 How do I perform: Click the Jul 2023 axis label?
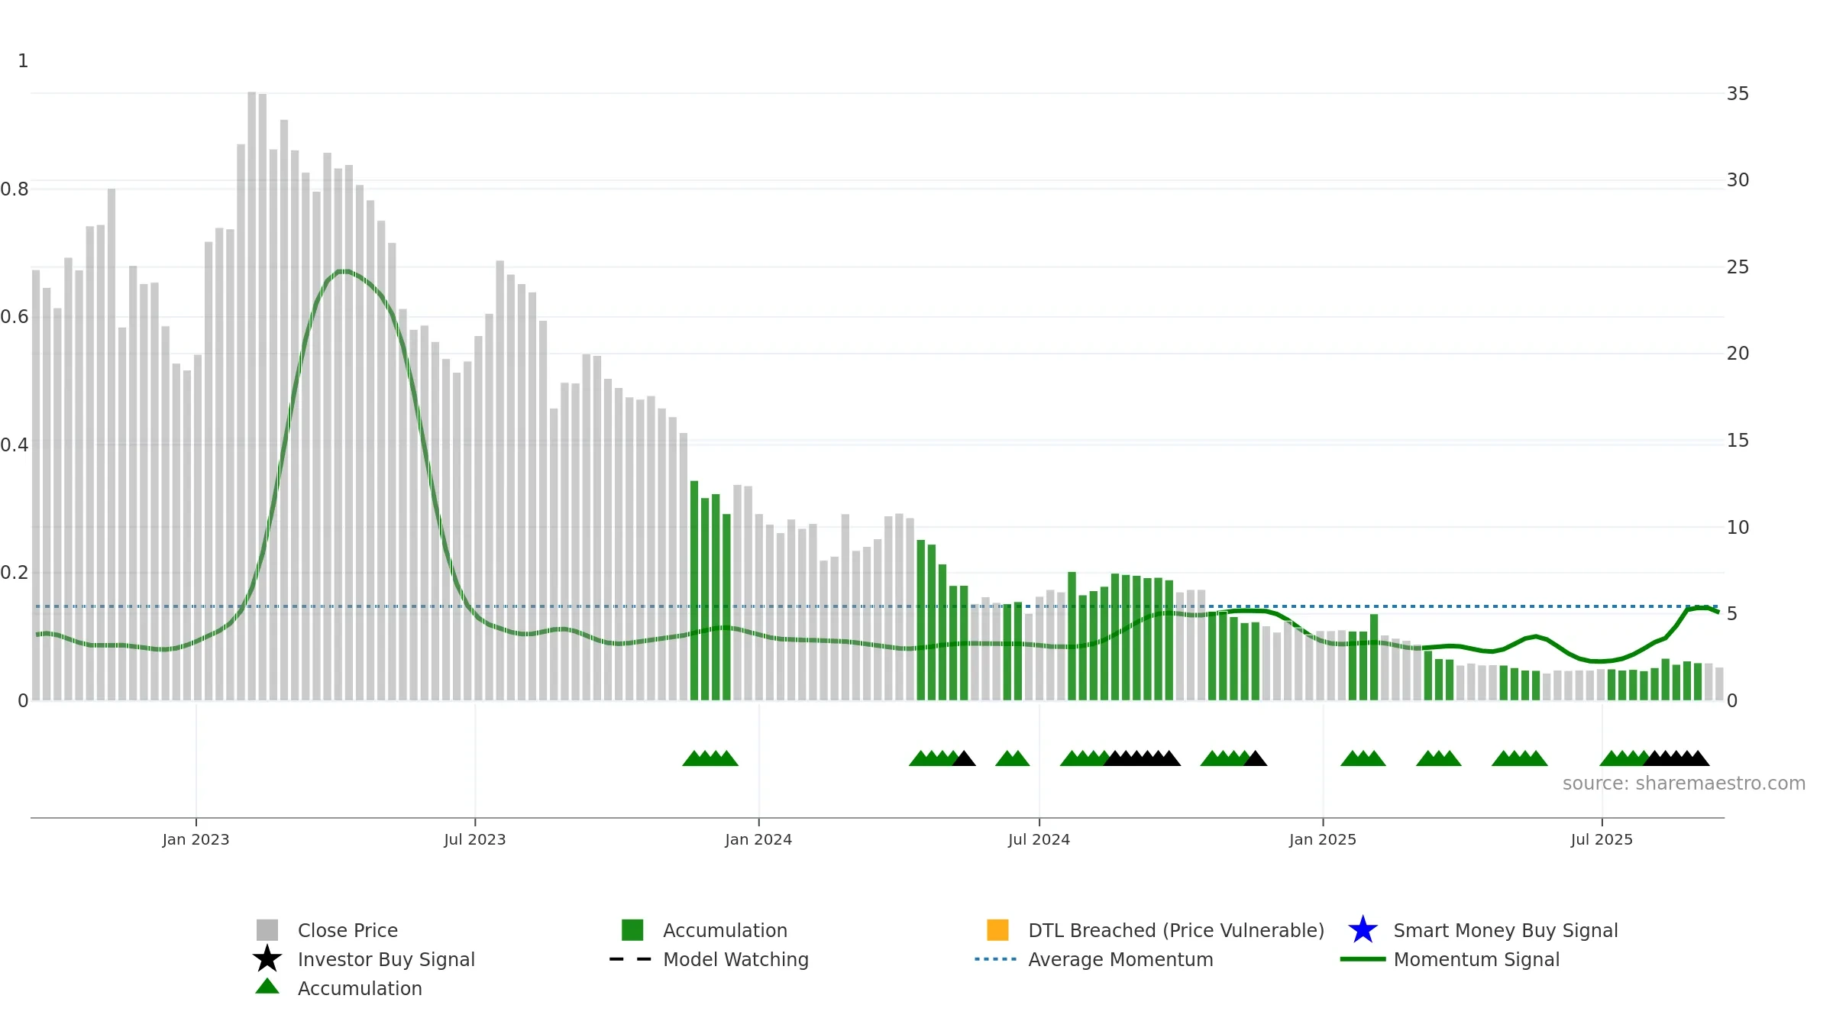(475, 840)
